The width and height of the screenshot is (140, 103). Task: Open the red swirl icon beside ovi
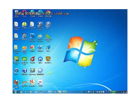32,60
